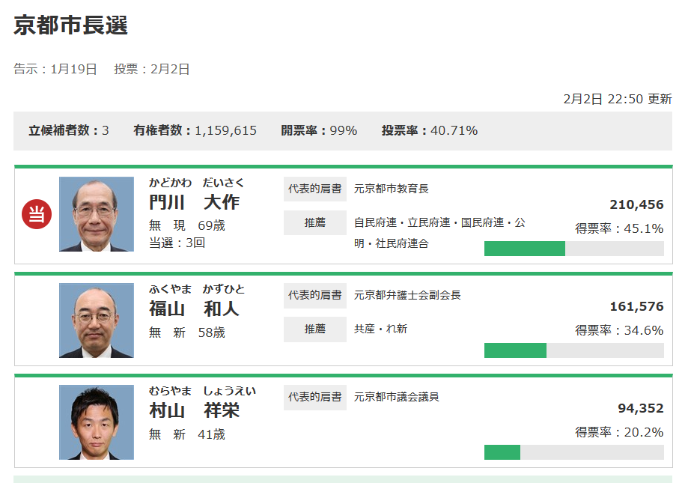Click the candidate name 門川 大作
The image size is (688, 483).
(x=195, y=202)
